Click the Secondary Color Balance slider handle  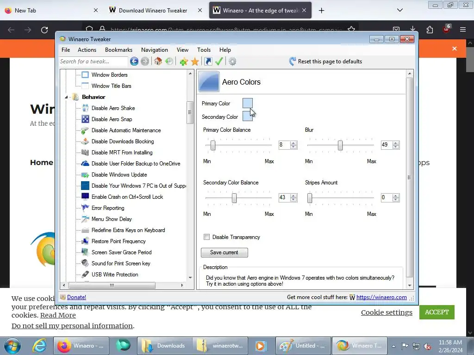pos(234,198)
